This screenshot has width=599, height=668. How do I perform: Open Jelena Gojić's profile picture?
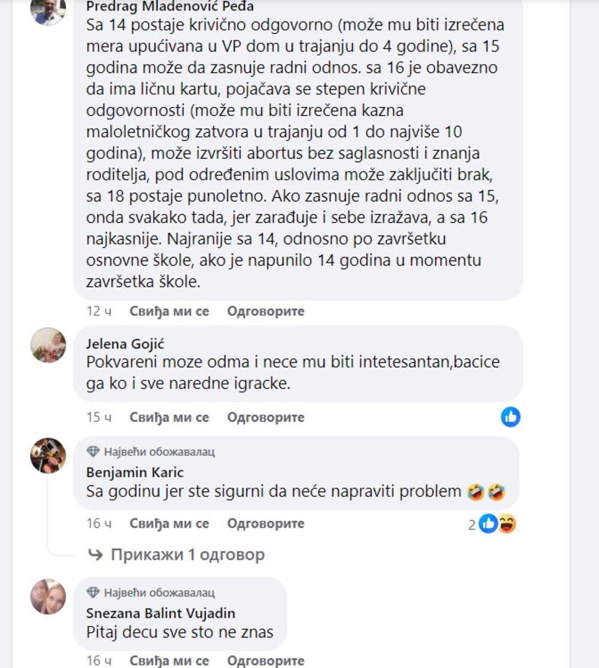pos(48,345)
